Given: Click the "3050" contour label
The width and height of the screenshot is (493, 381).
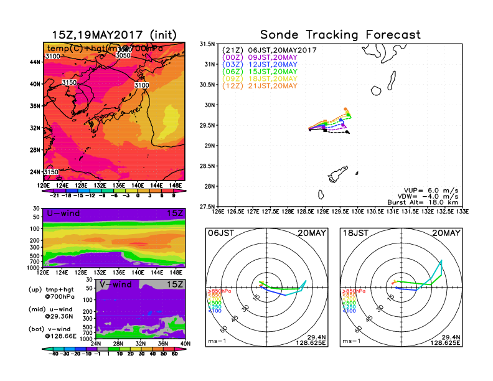Looking at the screenshot, I should point(123,55).
